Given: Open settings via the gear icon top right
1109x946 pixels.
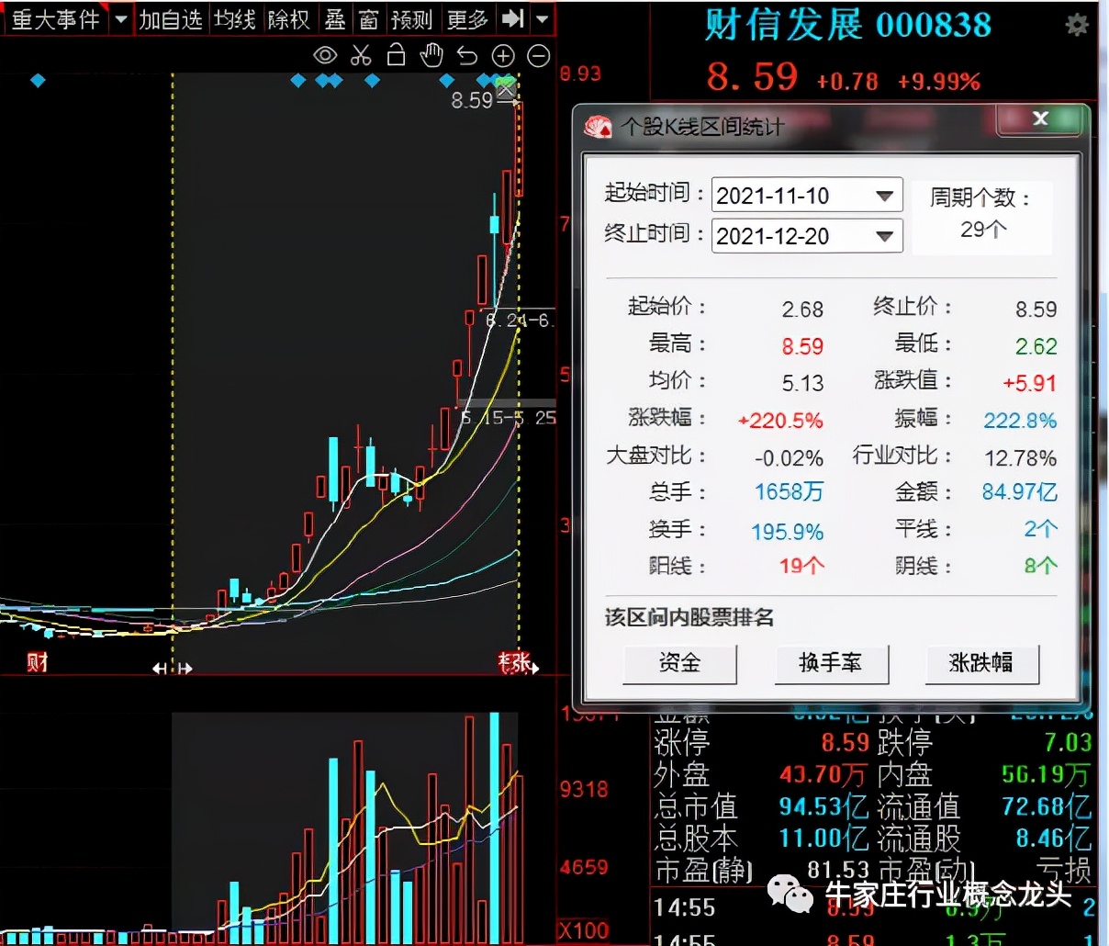Looking at the screenshot, I should (1076, 26).
